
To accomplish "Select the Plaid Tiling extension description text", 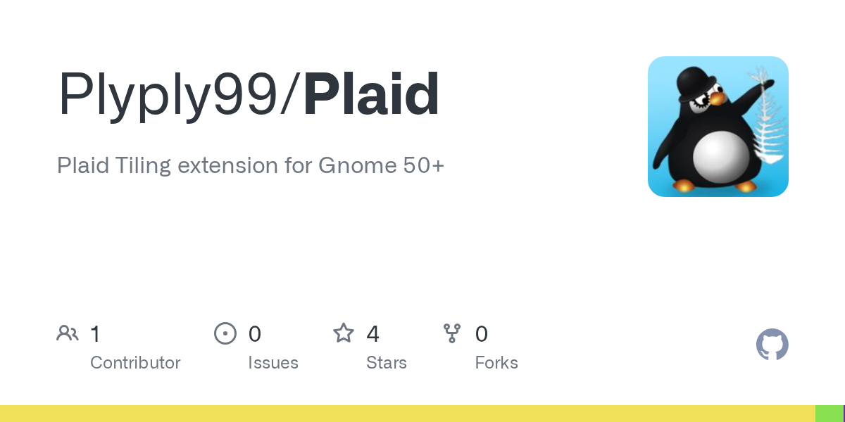I will [251, 167].
